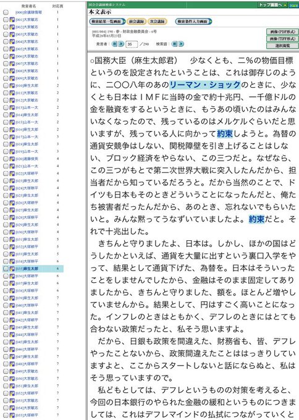Open speech link [017] in list
Image resolution: width=299 pixels, height=420 pixels.
27,137
